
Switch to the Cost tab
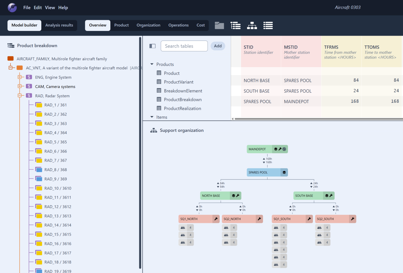[201, 25]
